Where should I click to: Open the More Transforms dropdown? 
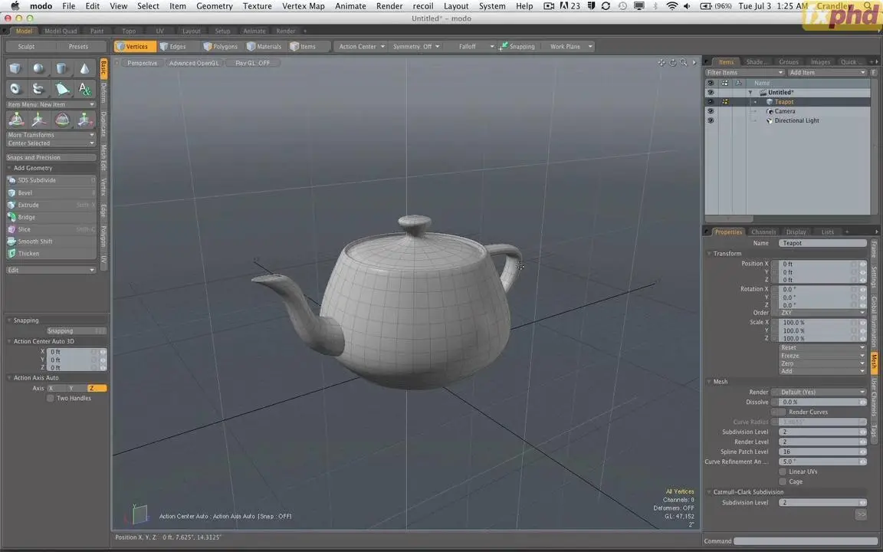coord(51,135)
